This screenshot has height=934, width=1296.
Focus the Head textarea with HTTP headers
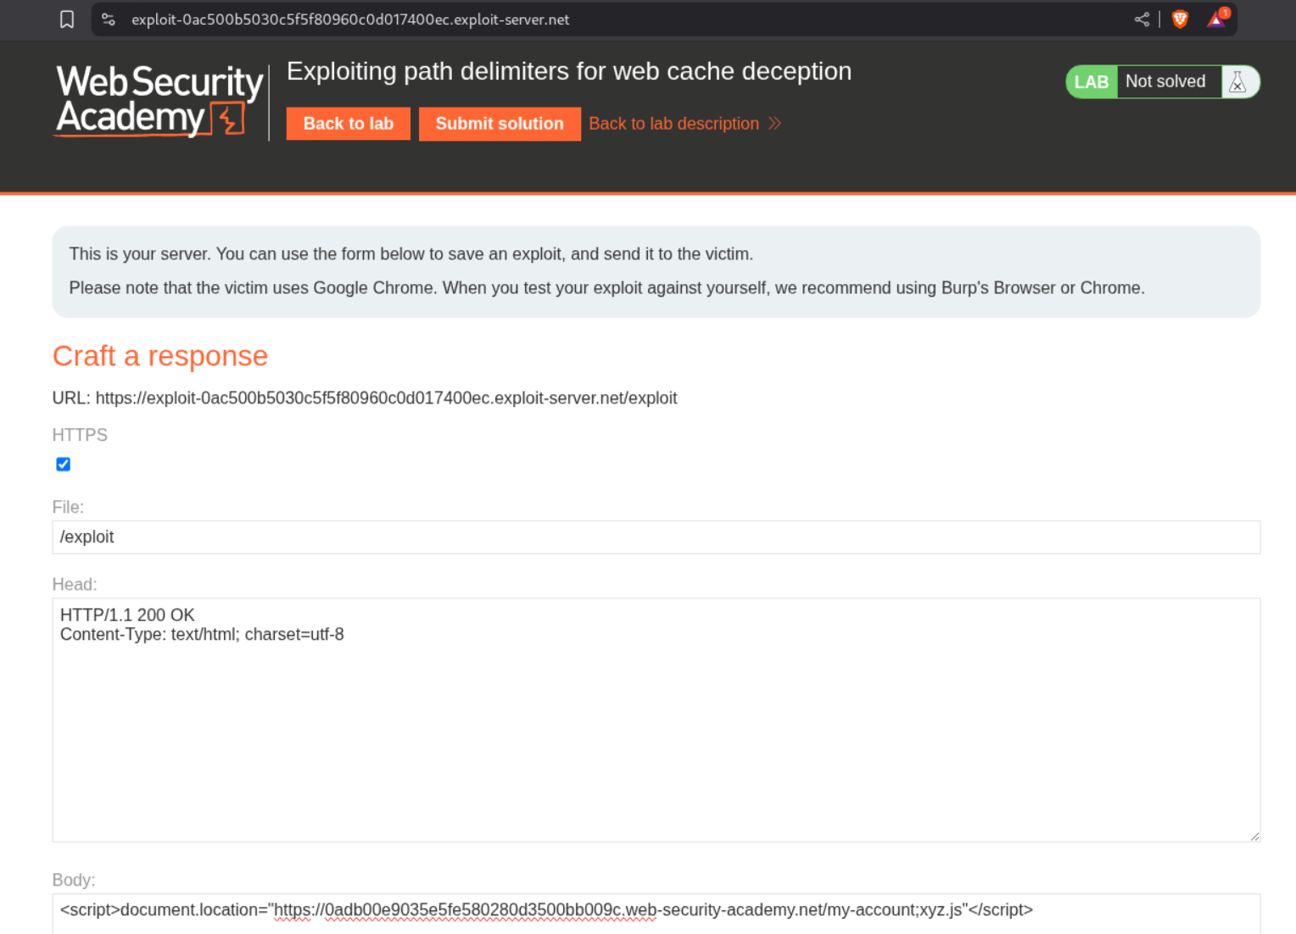coord(656,720)
